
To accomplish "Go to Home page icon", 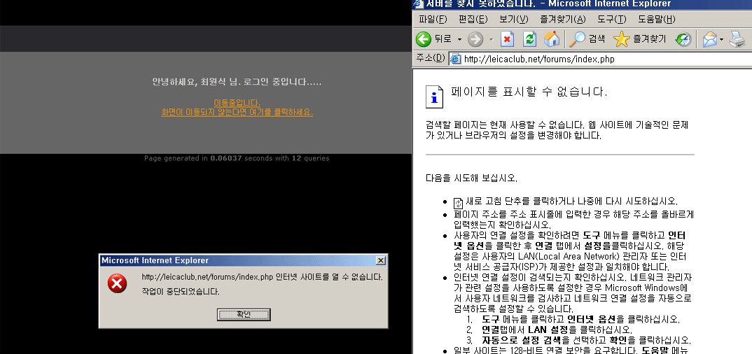I will point(552,39).
